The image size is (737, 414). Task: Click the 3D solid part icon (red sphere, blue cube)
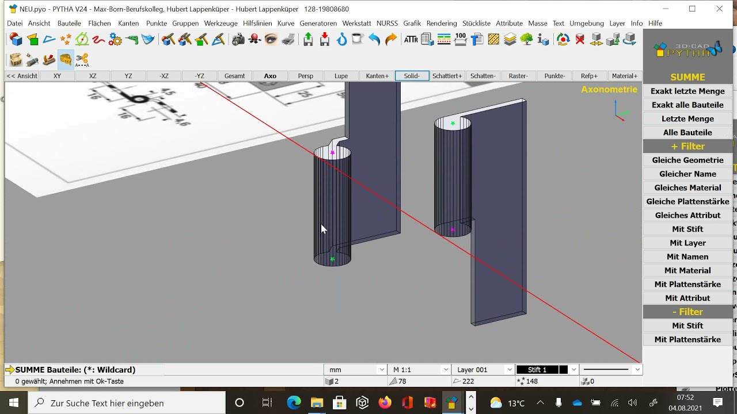(x=16, y=40)
